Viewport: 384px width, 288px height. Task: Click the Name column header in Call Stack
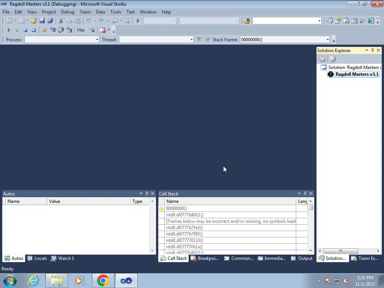tap(230, 201)
